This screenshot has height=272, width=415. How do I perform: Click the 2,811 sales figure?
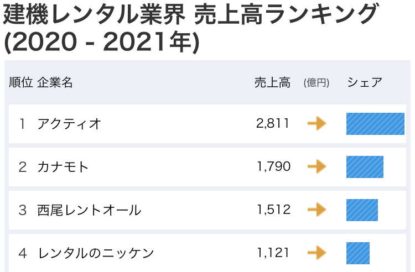tap(273, 123)
